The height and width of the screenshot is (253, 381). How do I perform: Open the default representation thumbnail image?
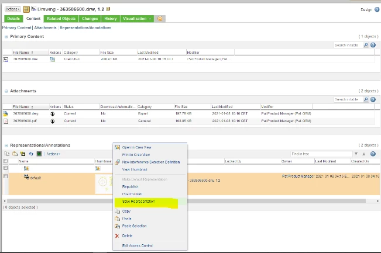(104, 185)
